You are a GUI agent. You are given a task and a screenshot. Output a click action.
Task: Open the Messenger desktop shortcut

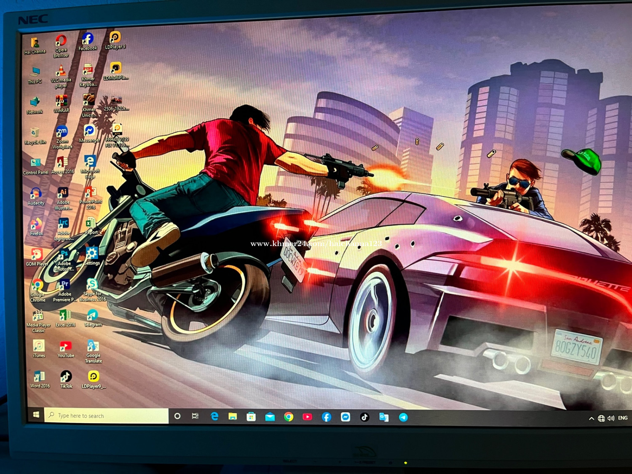pos(89,134)
